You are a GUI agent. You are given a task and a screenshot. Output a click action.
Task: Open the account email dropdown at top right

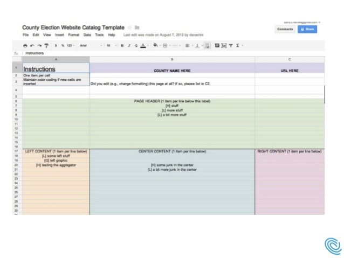tap(302, 22)
